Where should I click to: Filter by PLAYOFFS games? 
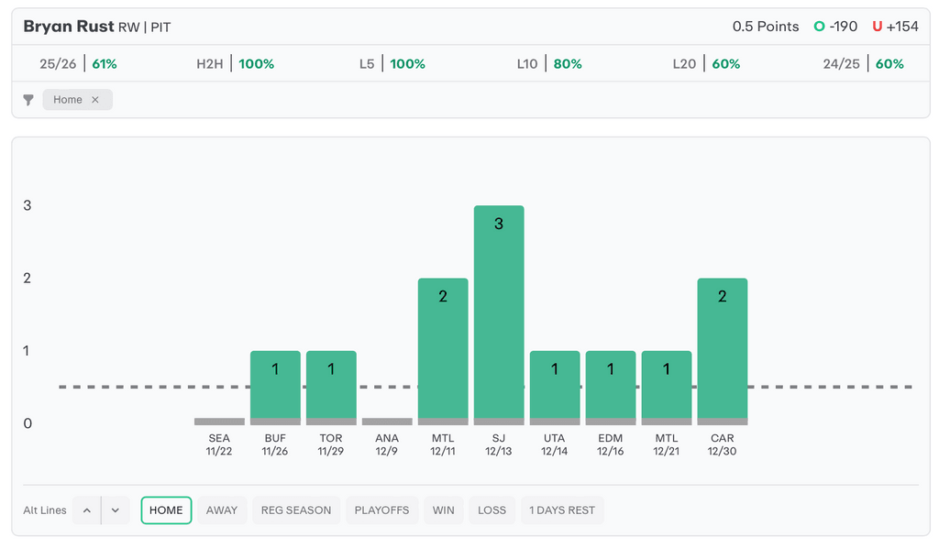381,510
